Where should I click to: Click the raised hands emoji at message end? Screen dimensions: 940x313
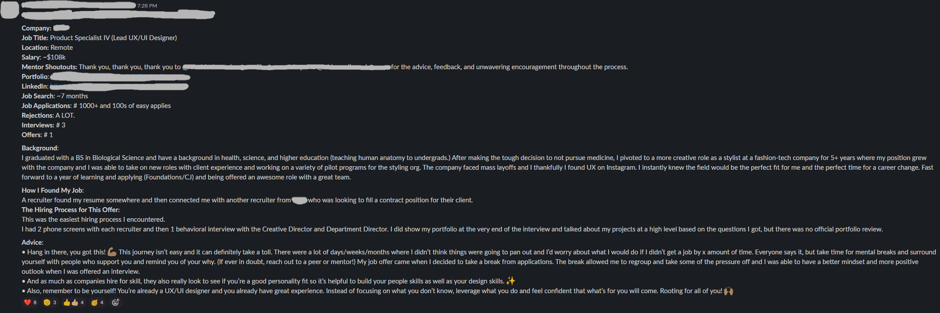click(x=728, y=291)
